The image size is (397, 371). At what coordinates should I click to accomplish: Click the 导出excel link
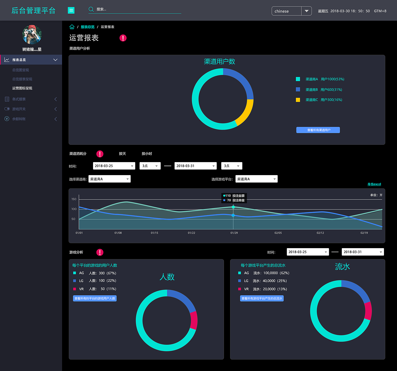(x=374, y=184)
